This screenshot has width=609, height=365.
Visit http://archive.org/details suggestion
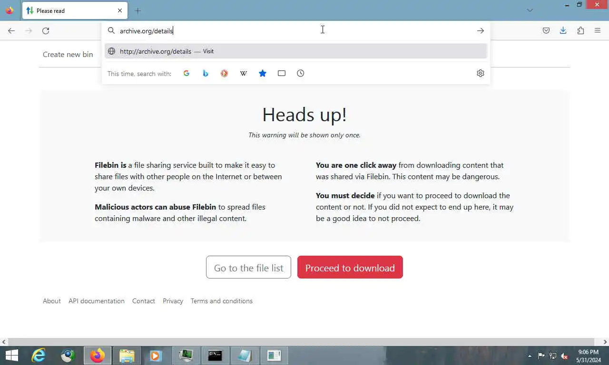296,51
